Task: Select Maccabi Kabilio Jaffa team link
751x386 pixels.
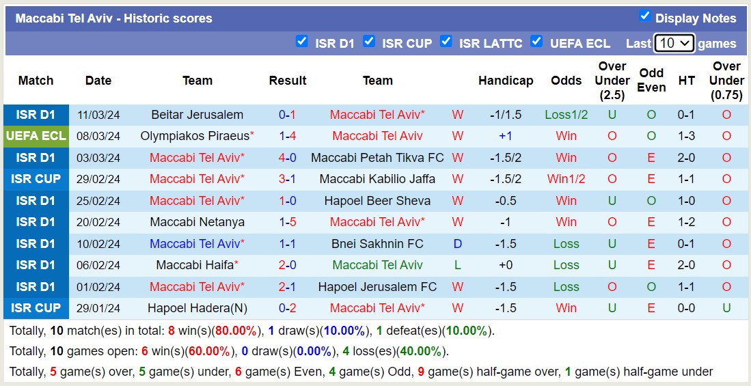Action: pyautogui.click(x=377, y=179)
